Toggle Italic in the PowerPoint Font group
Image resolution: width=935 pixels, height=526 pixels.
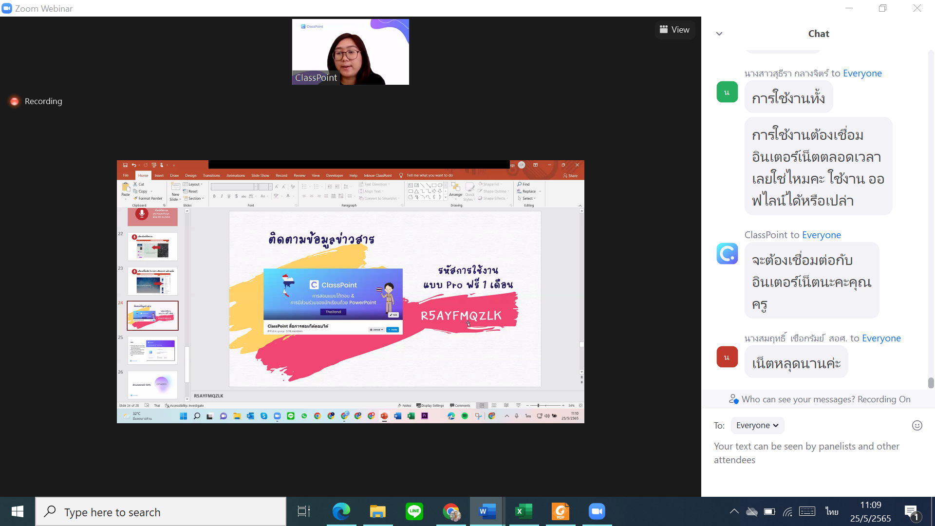[222, 196]
